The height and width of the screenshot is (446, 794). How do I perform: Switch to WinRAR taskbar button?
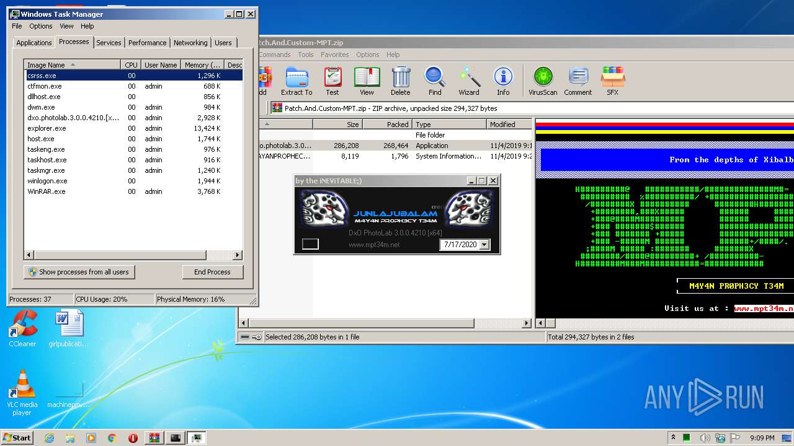tap(154, 438)
